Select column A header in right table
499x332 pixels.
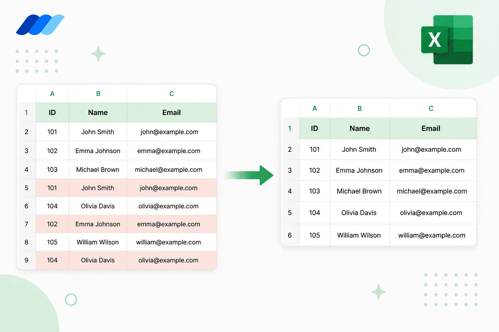coord(314,109)
